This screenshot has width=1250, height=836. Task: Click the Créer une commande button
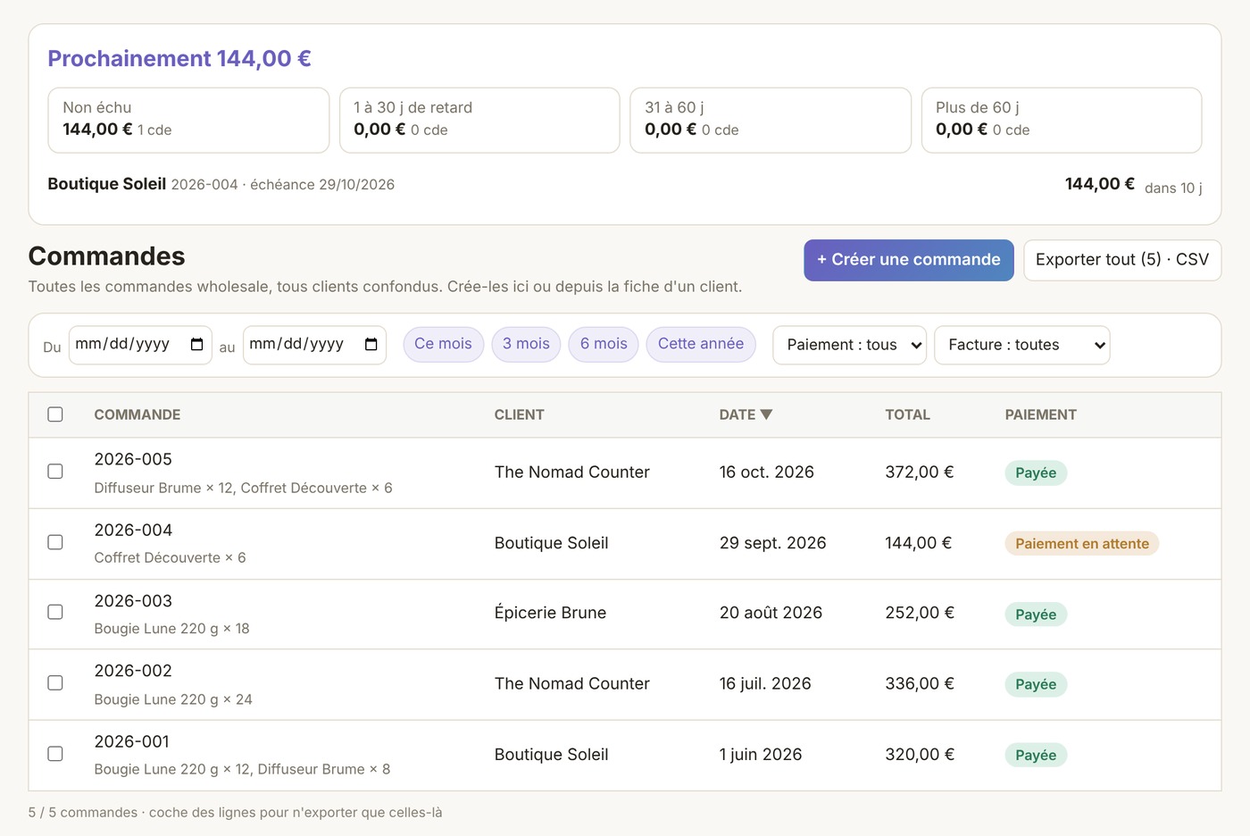click(909, 260)
